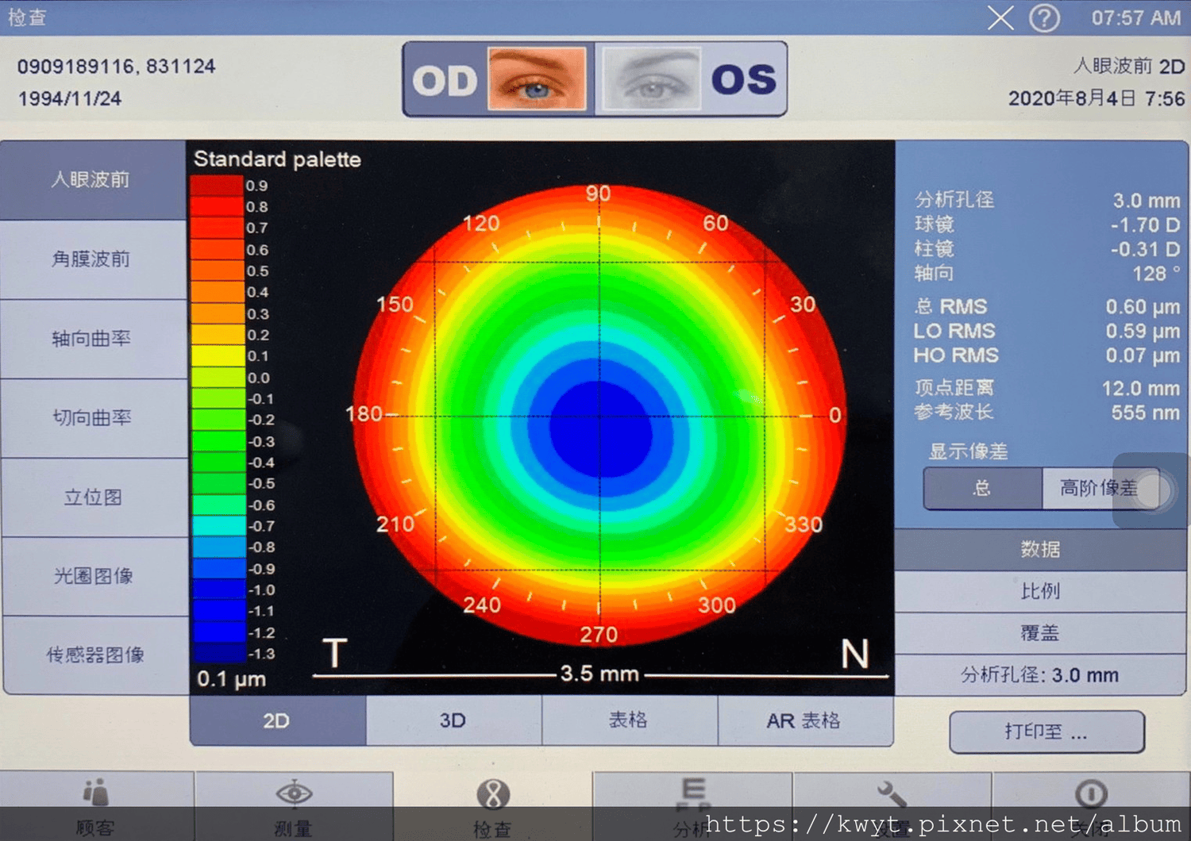The height and width of the screenshot is (841, 1191).
Task: Select the OD right eye image
Action: pyautogui.click(x=537, y=79)
